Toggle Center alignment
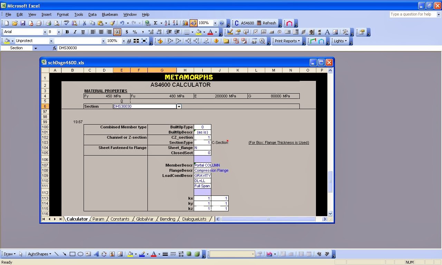 [101, 32]
